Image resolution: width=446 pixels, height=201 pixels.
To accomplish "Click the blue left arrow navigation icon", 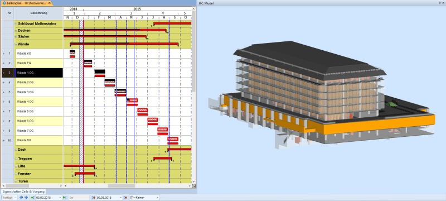I will coord(21,197).
